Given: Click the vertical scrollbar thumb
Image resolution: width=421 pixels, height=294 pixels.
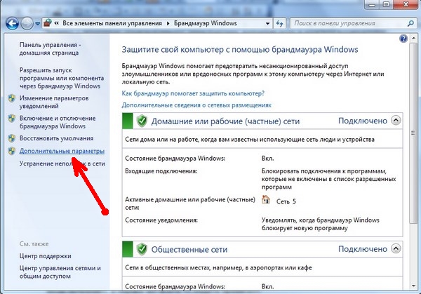Looking at the screenshot, I should click(x=413, y=133).
